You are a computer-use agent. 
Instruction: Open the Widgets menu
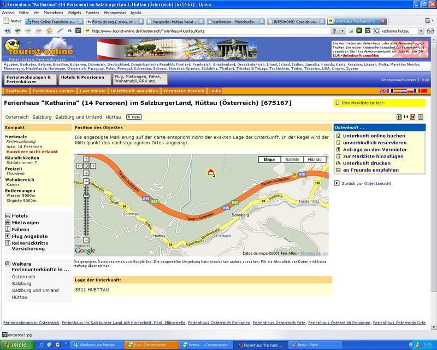click(74, 13)
